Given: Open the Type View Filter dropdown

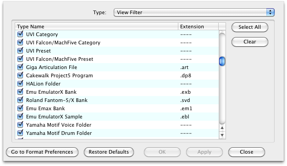Looking at the screenshot, I should click(194, 12).
